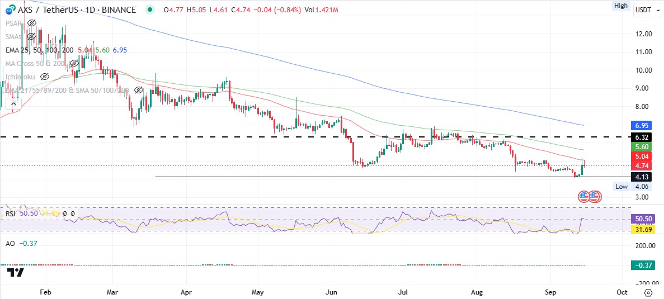The height and width of the screenshot is (299, 664).
Task: Click the AO indicator label
Action: pos(10,244)
